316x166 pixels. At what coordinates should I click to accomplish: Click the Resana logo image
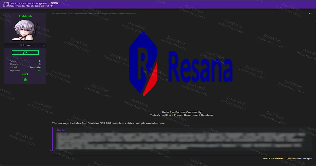coord(181,64)
